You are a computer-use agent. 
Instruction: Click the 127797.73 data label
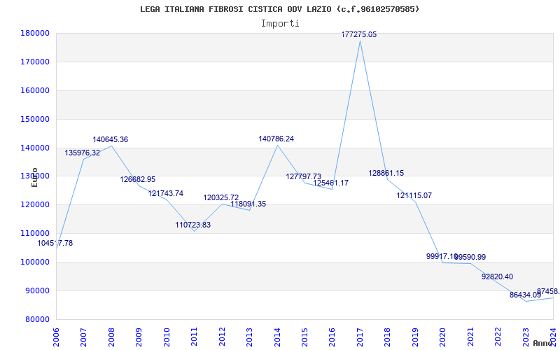coord(304,177)
